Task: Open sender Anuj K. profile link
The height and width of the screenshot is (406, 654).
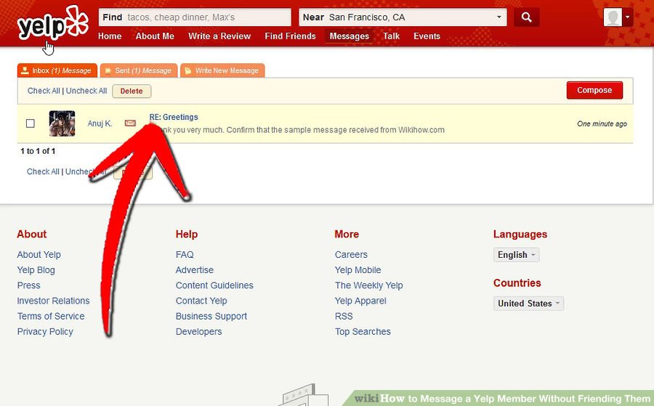Action: coord(100,123)
